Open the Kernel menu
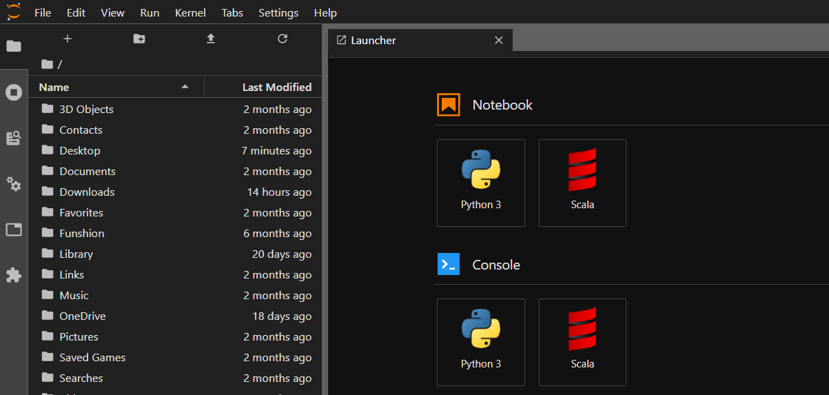 [x=190, y=12]
